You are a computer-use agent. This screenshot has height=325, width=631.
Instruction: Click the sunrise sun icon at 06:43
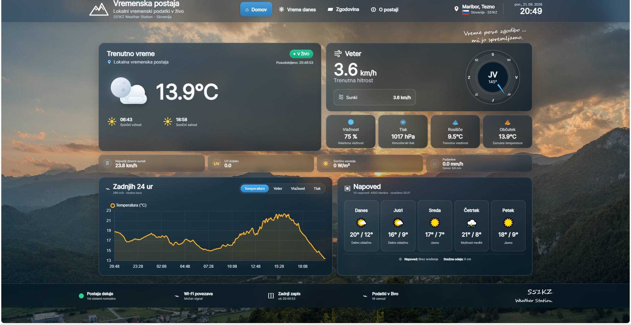(x=112, y=121)
